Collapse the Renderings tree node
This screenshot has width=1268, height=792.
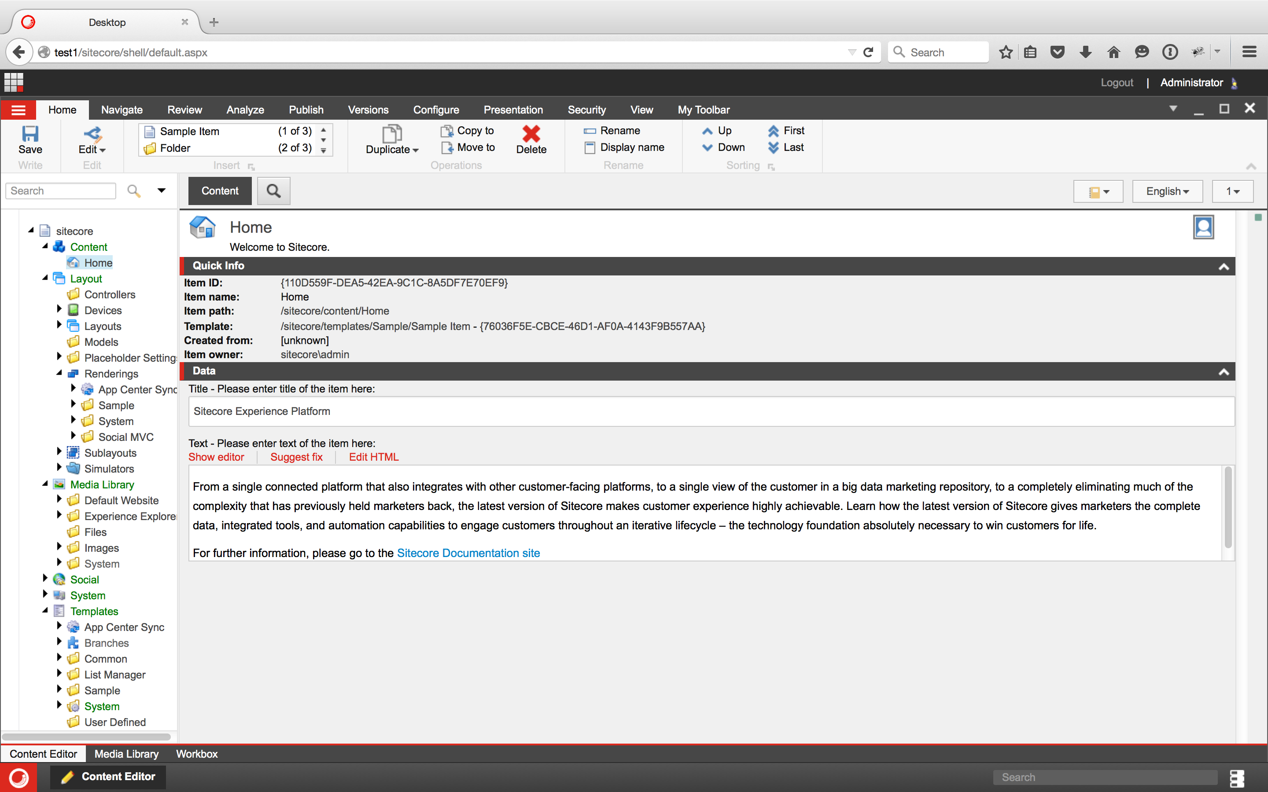[59, 373]
